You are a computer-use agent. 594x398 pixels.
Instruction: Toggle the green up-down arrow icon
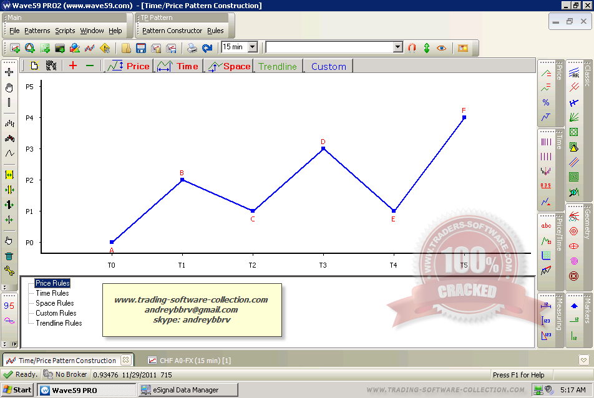point(427,47)
